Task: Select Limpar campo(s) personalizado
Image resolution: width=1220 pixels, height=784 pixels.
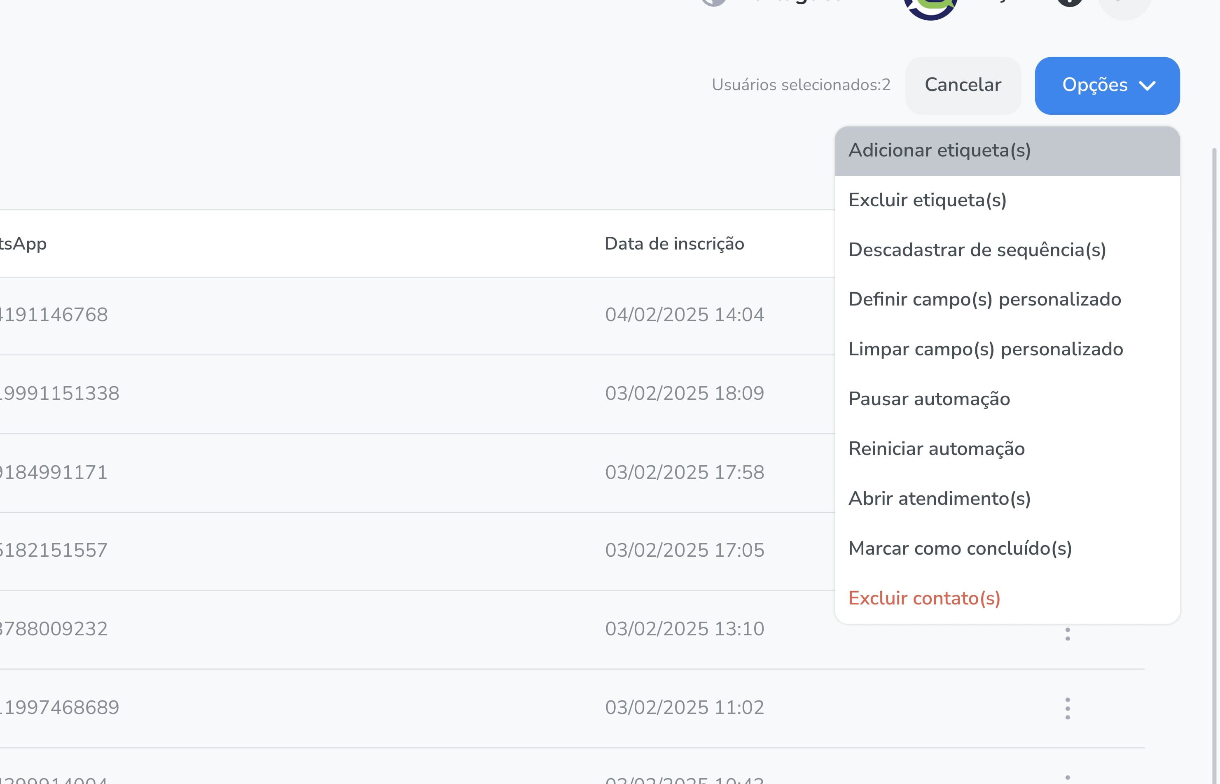Action: point(1007,349)
